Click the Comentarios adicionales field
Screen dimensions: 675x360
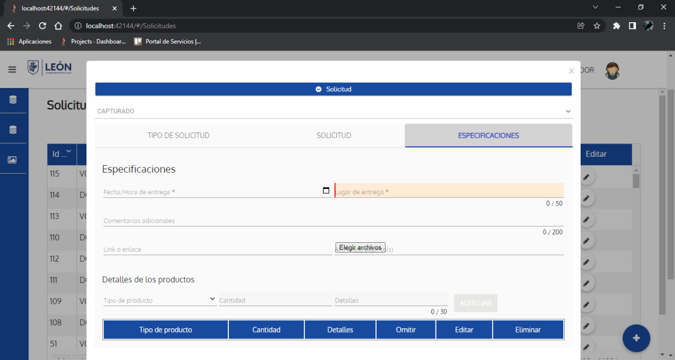[333, 220]
